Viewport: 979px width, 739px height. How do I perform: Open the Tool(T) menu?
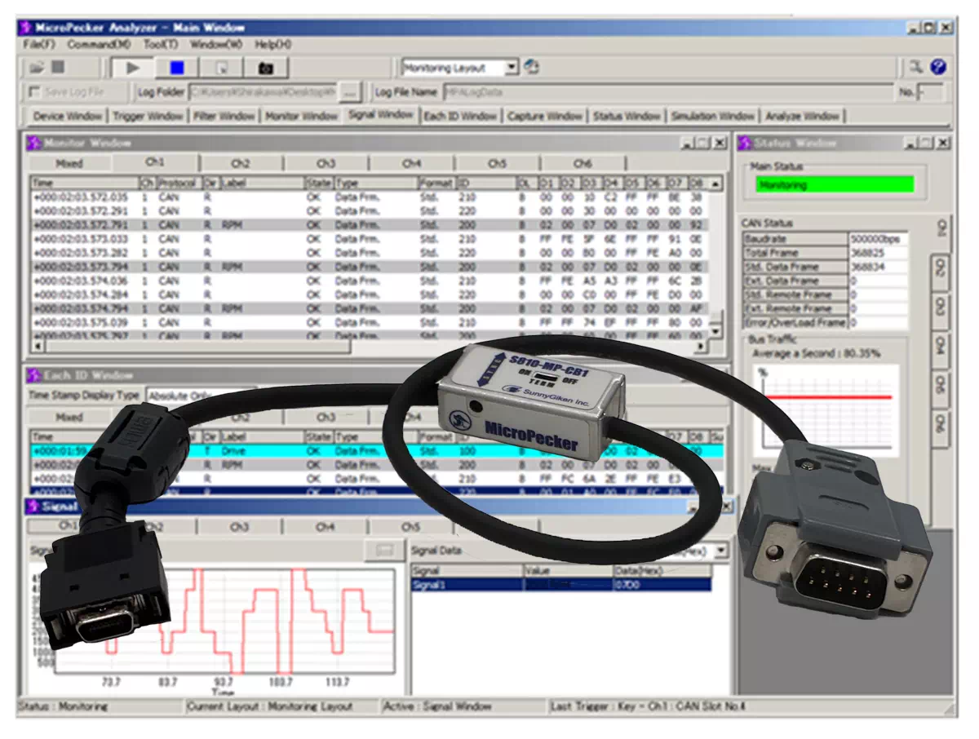pyautogui.click(x=160, y=44)
